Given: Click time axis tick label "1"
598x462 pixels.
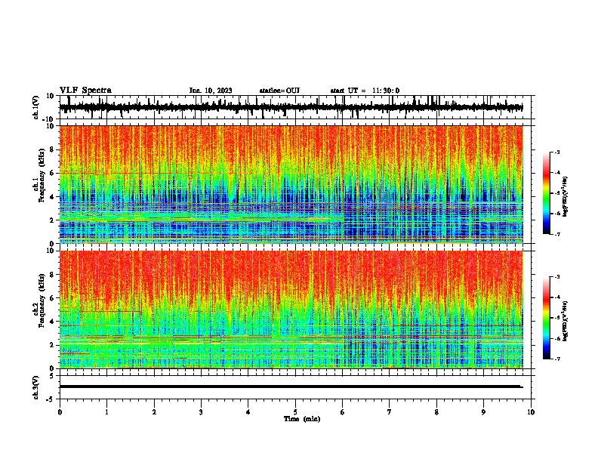Looking at the screenshot, I should point(106,412).
